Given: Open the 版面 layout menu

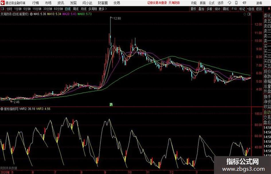Looking at the screenshot, I should tap(203, 3).
